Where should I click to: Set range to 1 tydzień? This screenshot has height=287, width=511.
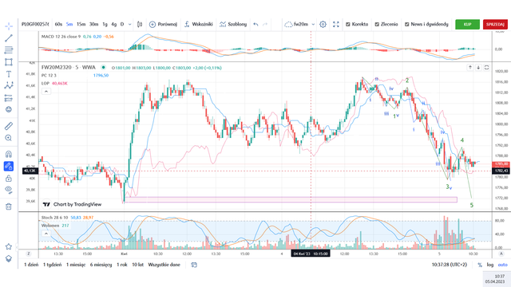pyautogui.click(x=52, y=265)
